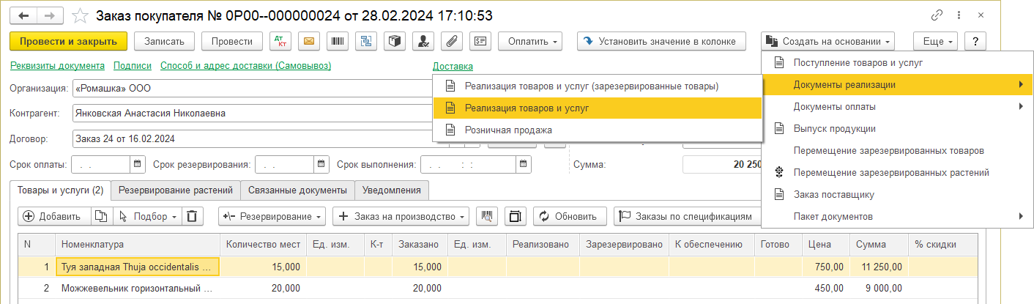Open the Резервирование растений tab
1034x304 pixels.
176,190
